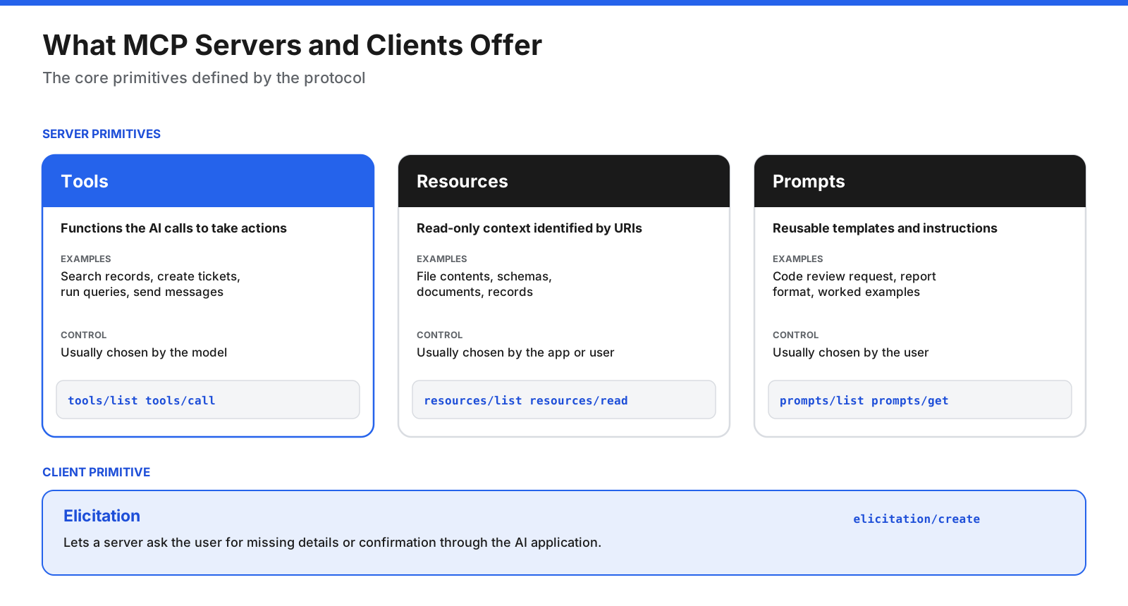Click the 'SERVER PRIMITIVES' section label

(102, 134)
